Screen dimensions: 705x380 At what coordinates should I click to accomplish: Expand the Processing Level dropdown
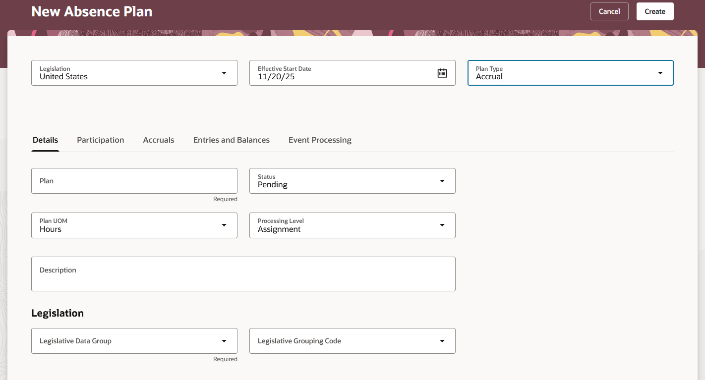(x=442, y=225)
